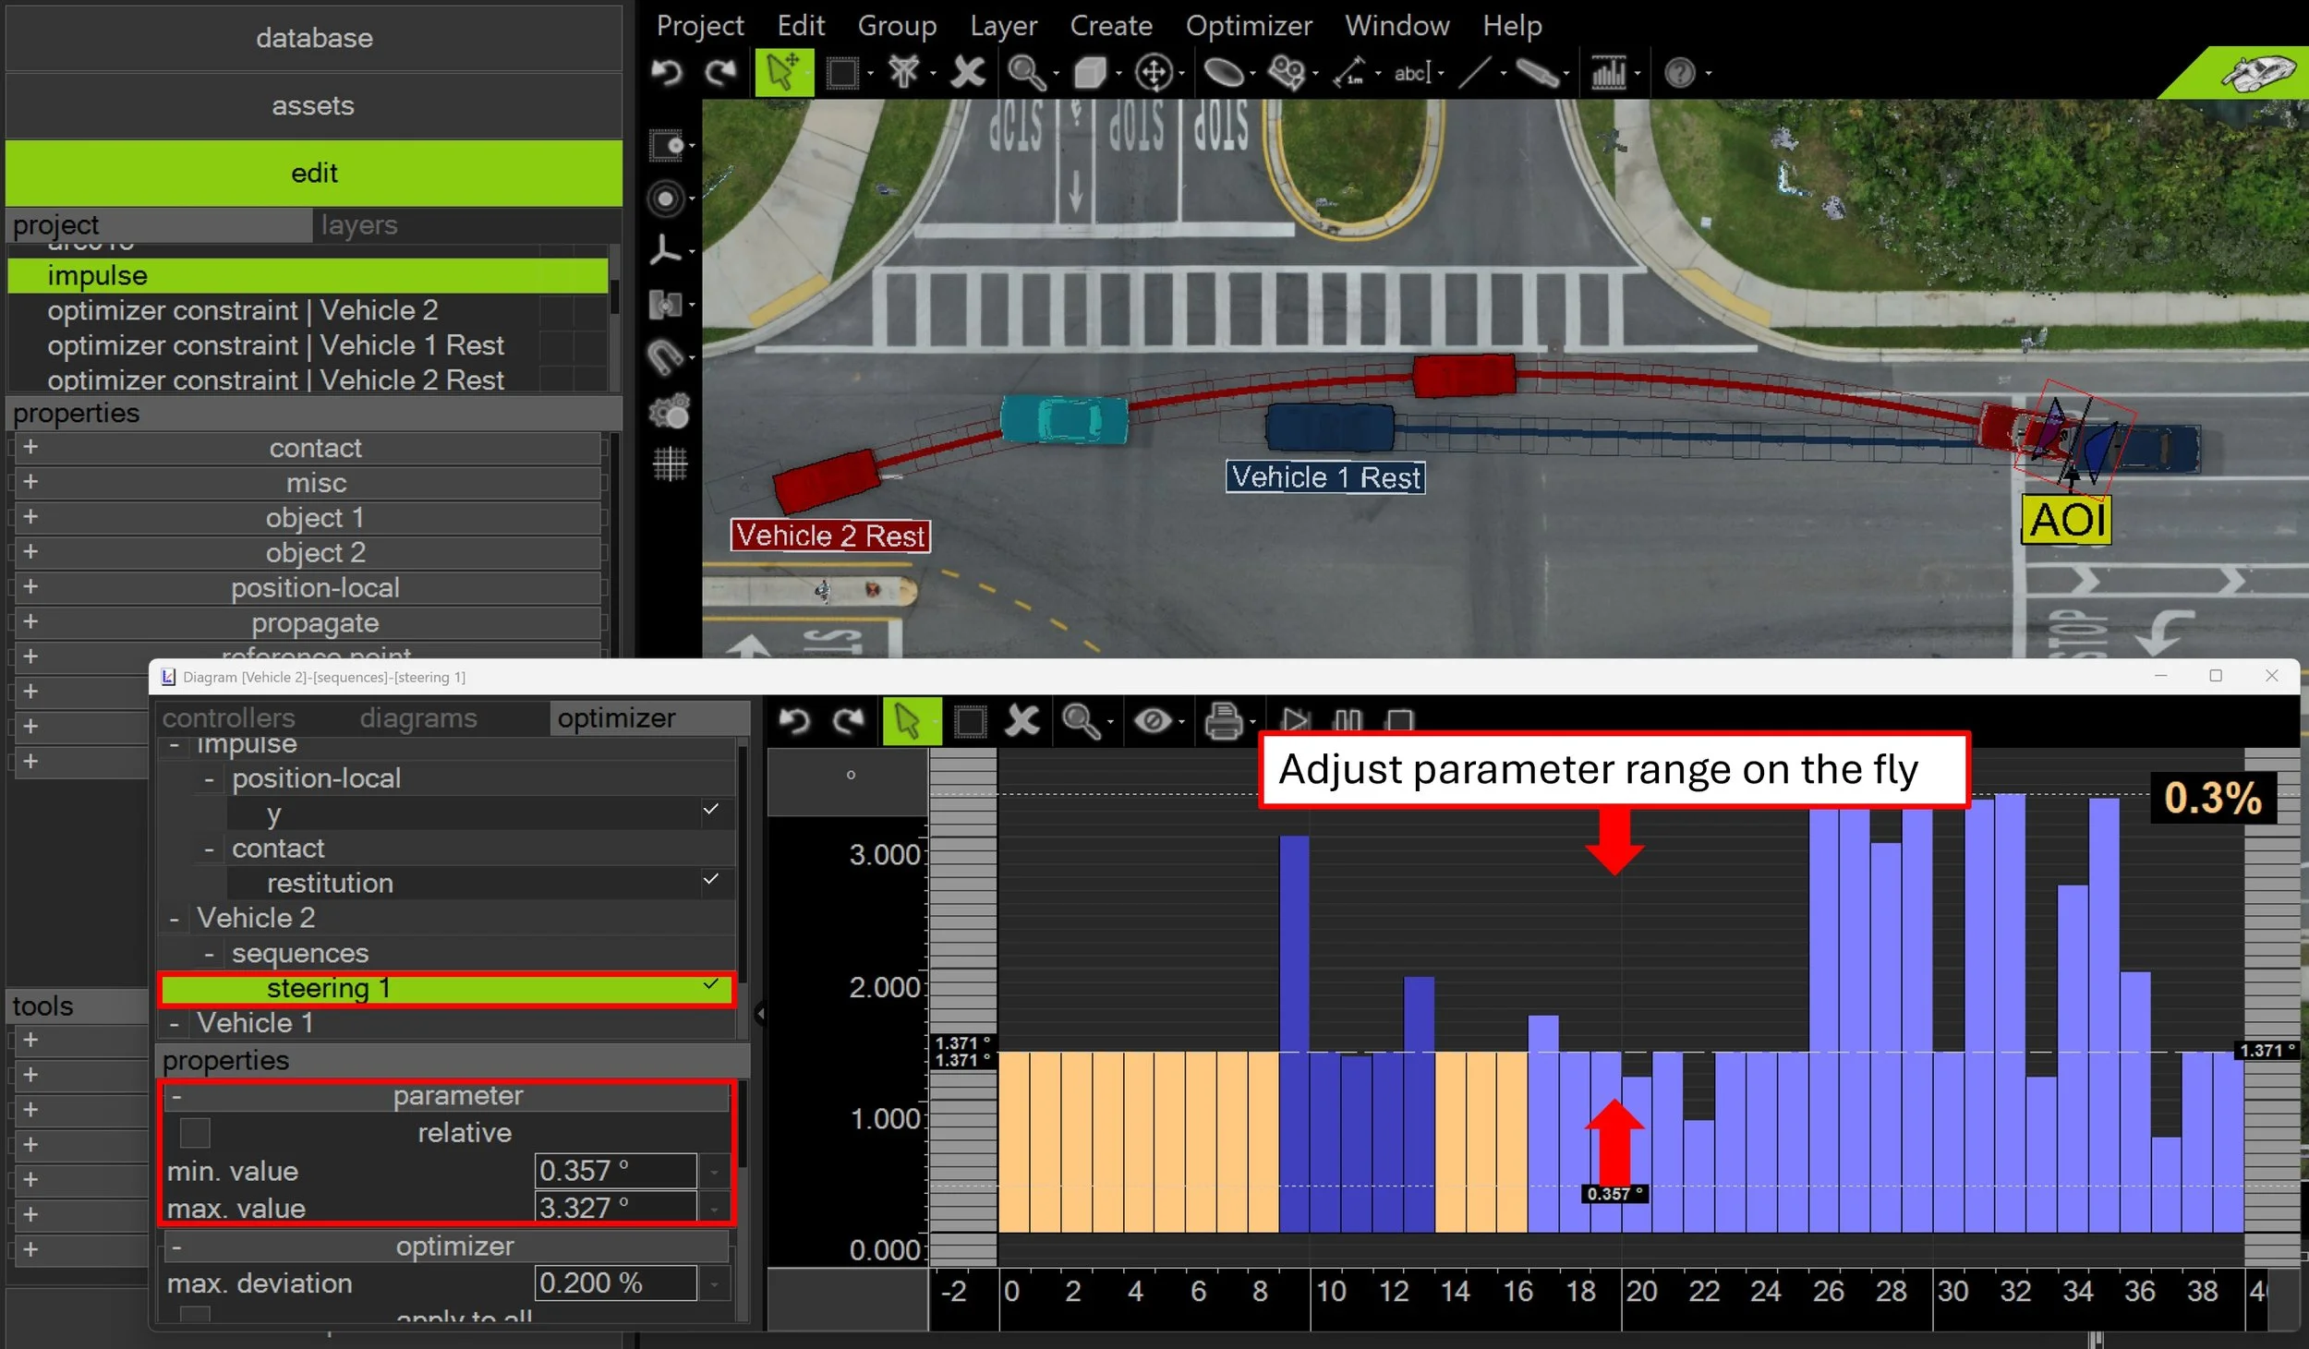The width and height of the screenshot is (2309, 1349).
Task: Click the print icon in diagram window
Action: [1223, 721]
